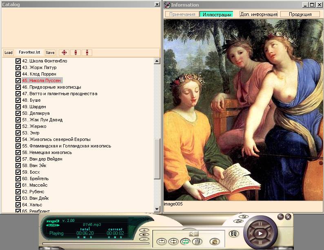The height and width of the screenshot is (250, 324).
Task: Click the repeat-one mode icon
Action: click(173, 241)
